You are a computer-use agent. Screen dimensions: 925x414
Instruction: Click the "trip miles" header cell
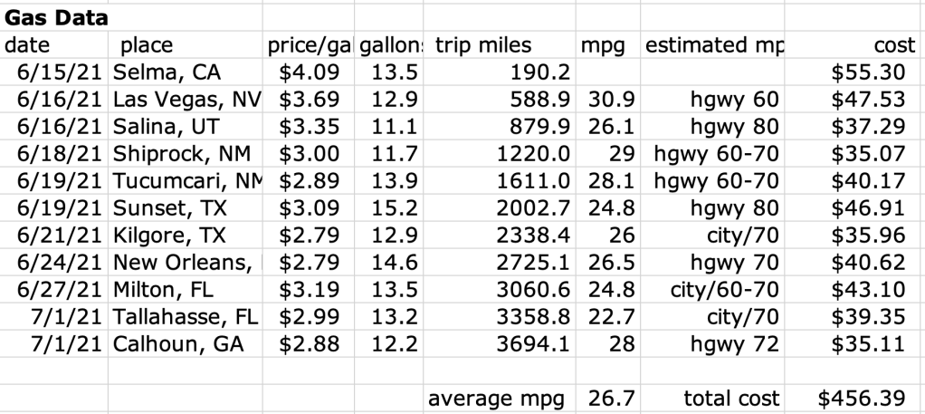(480, 44)
